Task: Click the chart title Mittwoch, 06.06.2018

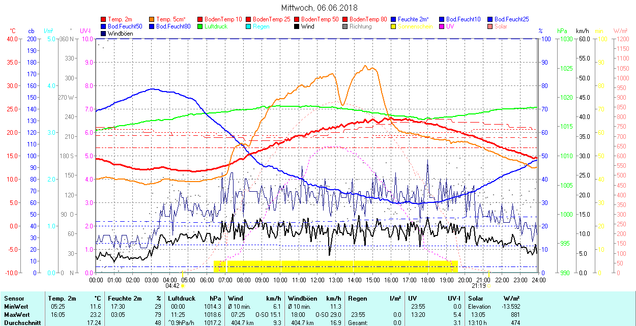Action: [x=319, y=8]
